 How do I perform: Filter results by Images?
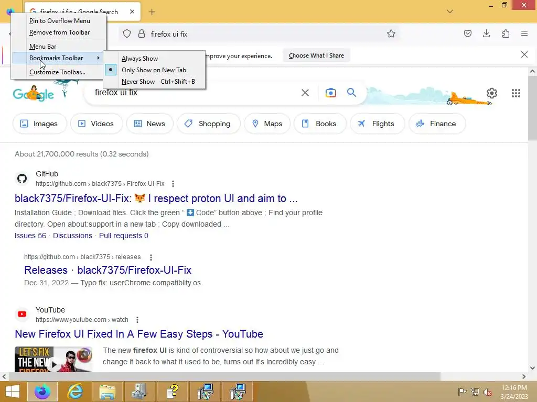click(x=39, y=124)
